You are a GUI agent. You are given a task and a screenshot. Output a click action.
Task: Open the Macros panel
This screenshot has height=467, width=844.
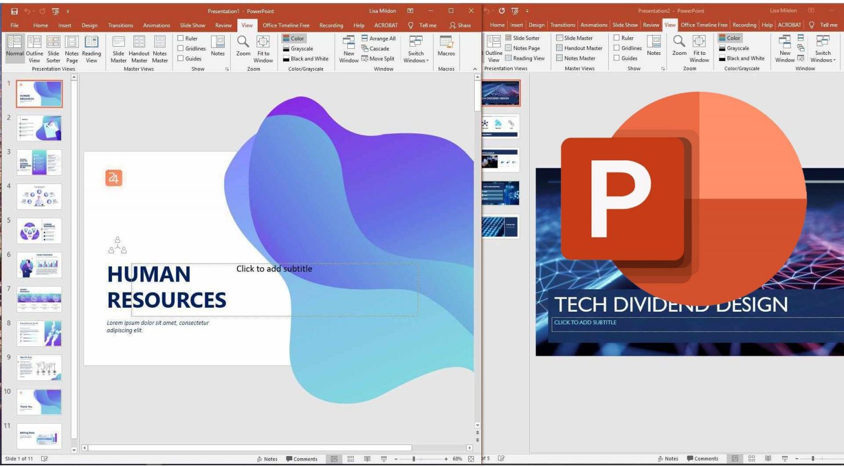click(446, 49)
